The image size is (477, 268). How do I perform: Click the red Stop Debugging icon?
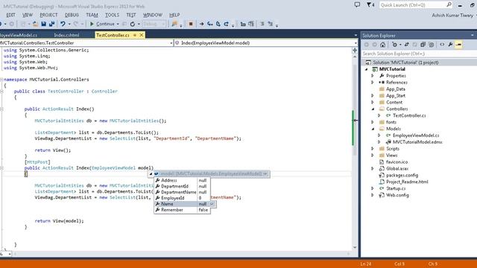click(191, 24)
